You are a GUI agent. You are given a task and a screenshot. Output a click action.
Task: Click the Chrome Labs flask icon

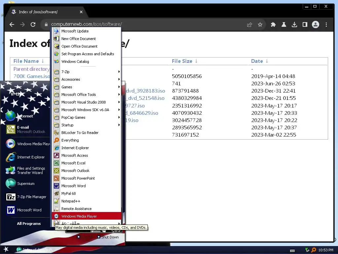click(284, 24)
